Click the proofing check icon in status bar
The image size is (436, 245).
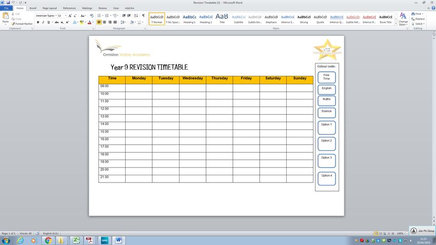click(x=37, y=233)
